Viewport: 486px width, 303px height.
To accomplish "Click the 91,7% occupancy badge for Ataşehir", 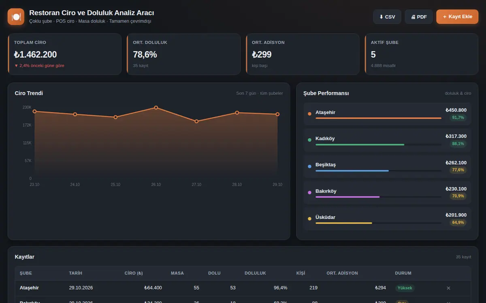I will tap(458, 118).
